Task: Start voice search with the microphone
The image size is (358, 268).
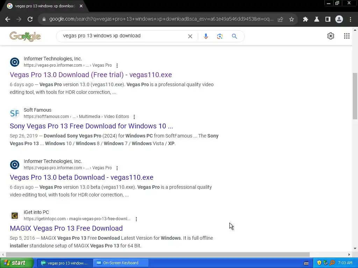Action: 206,36
